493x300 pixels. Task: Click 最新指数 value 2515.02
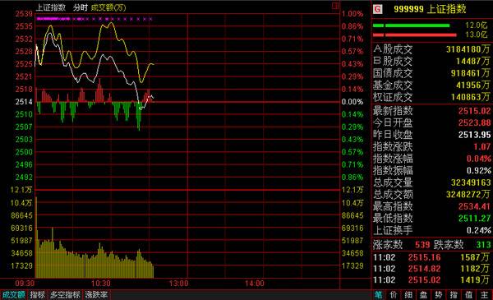click(x=474, y=111)
